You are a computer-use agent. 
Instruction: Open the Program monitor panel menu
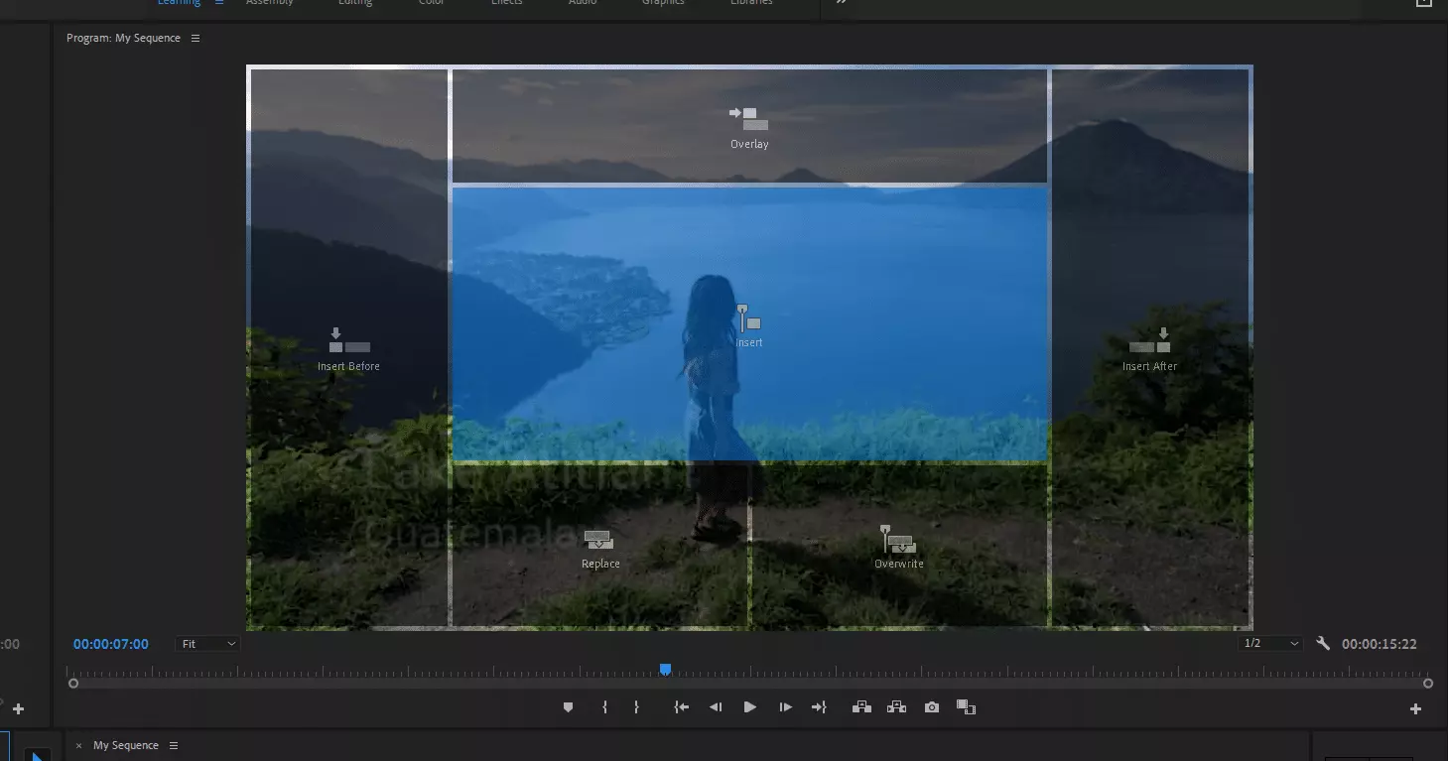click(196, 38)
